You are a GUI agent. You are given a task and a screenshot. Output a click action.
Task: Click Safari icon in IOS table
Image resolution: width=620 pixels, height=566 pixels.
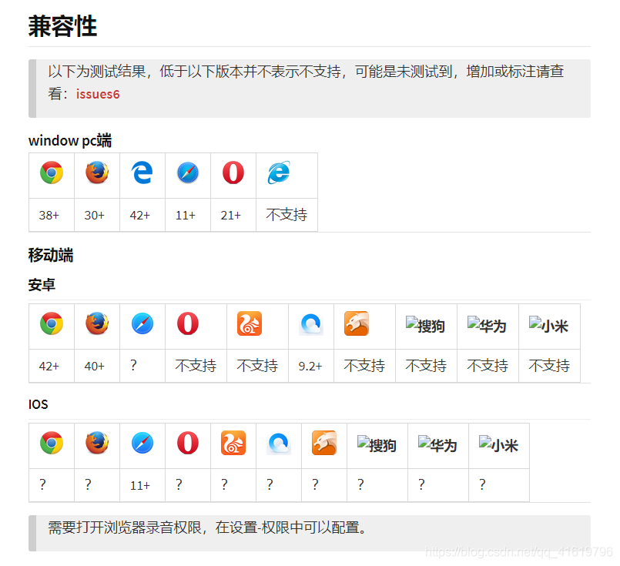tap(142, 443)
